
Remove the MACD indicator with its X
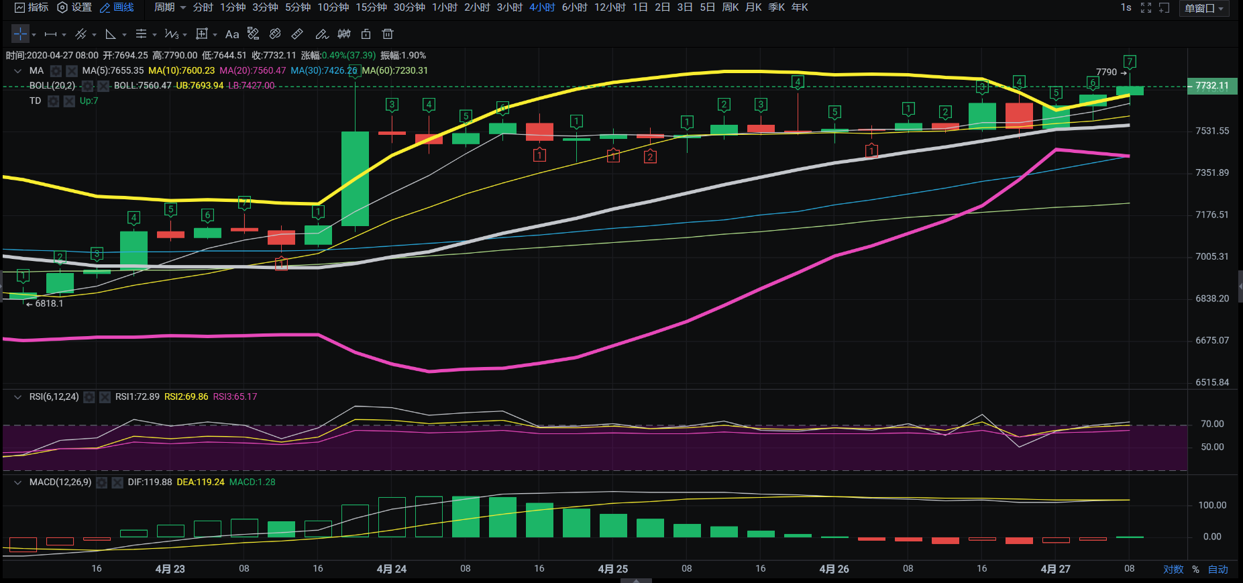tap(117, 482)
